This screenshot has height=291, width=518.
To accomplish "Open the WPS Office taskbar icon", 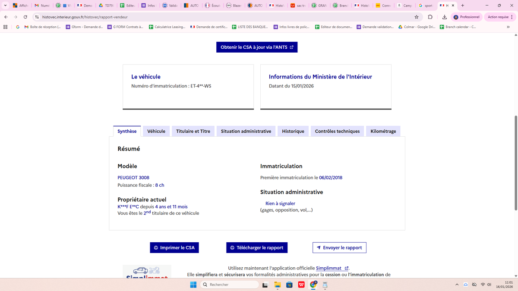I will [x=301, y=285].
